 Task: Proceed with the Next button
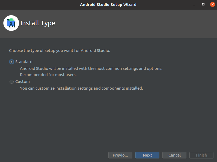pos(147,155)
